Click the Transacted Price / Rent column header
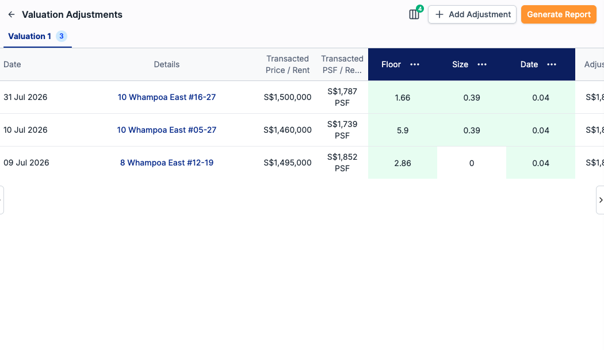604x350 pixels. 288,64
